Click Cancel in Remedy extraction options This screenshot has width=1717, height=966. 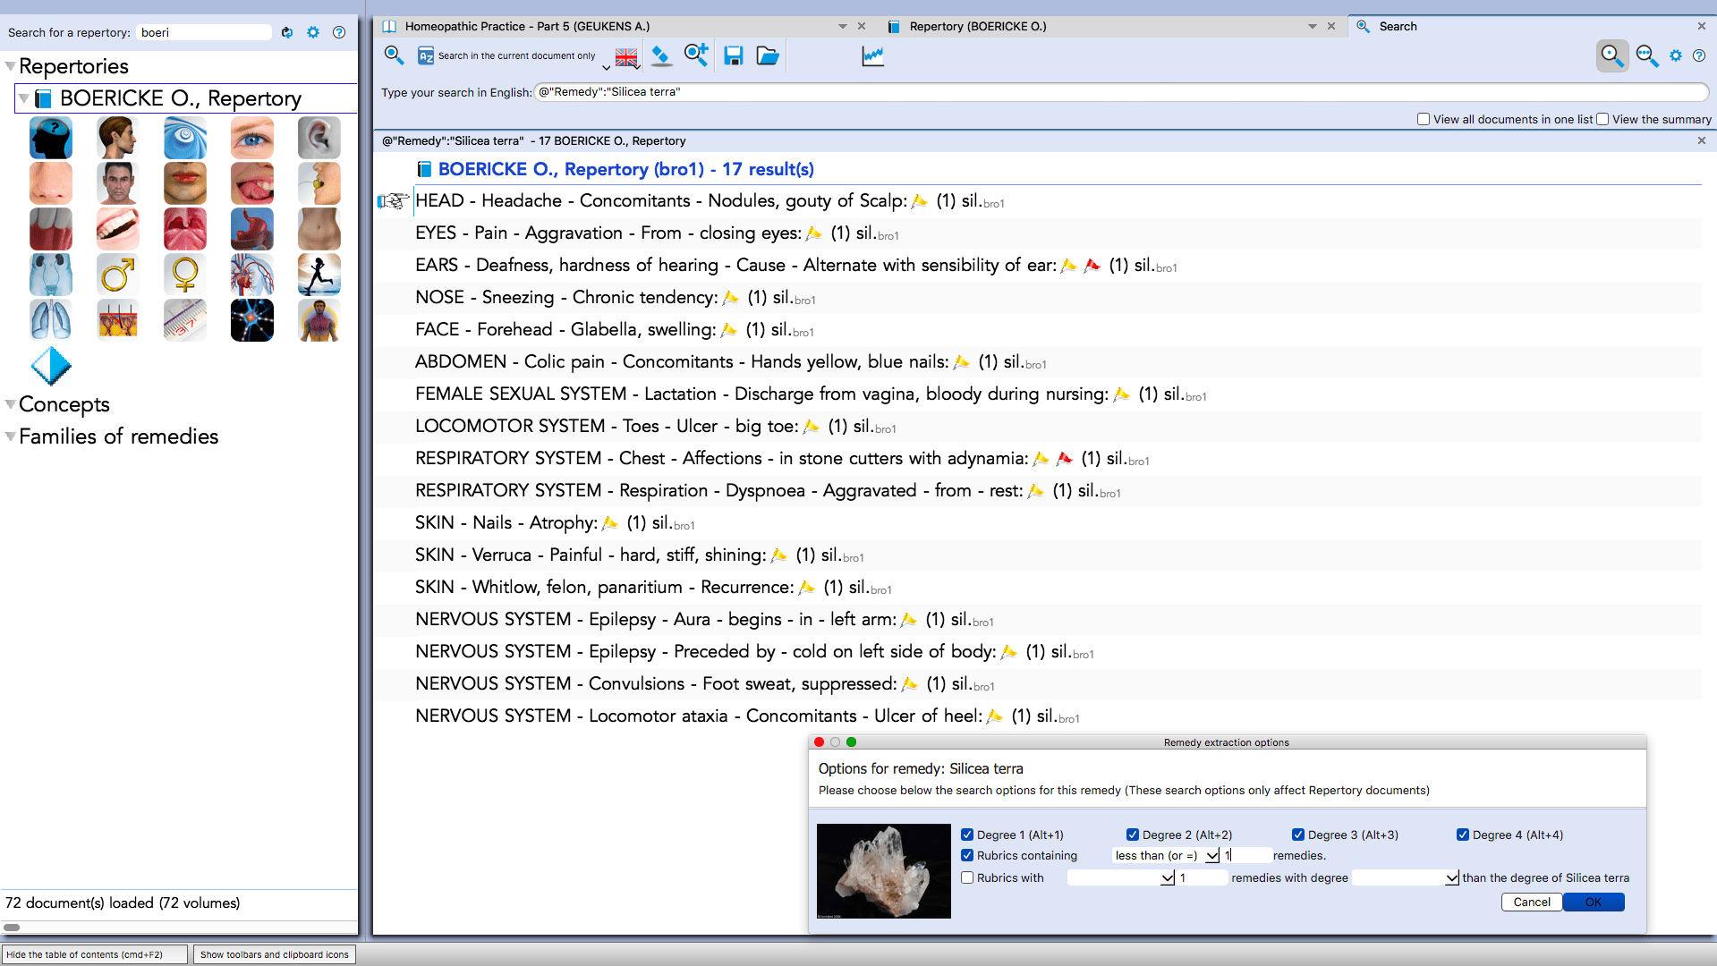pos(1532,902)
